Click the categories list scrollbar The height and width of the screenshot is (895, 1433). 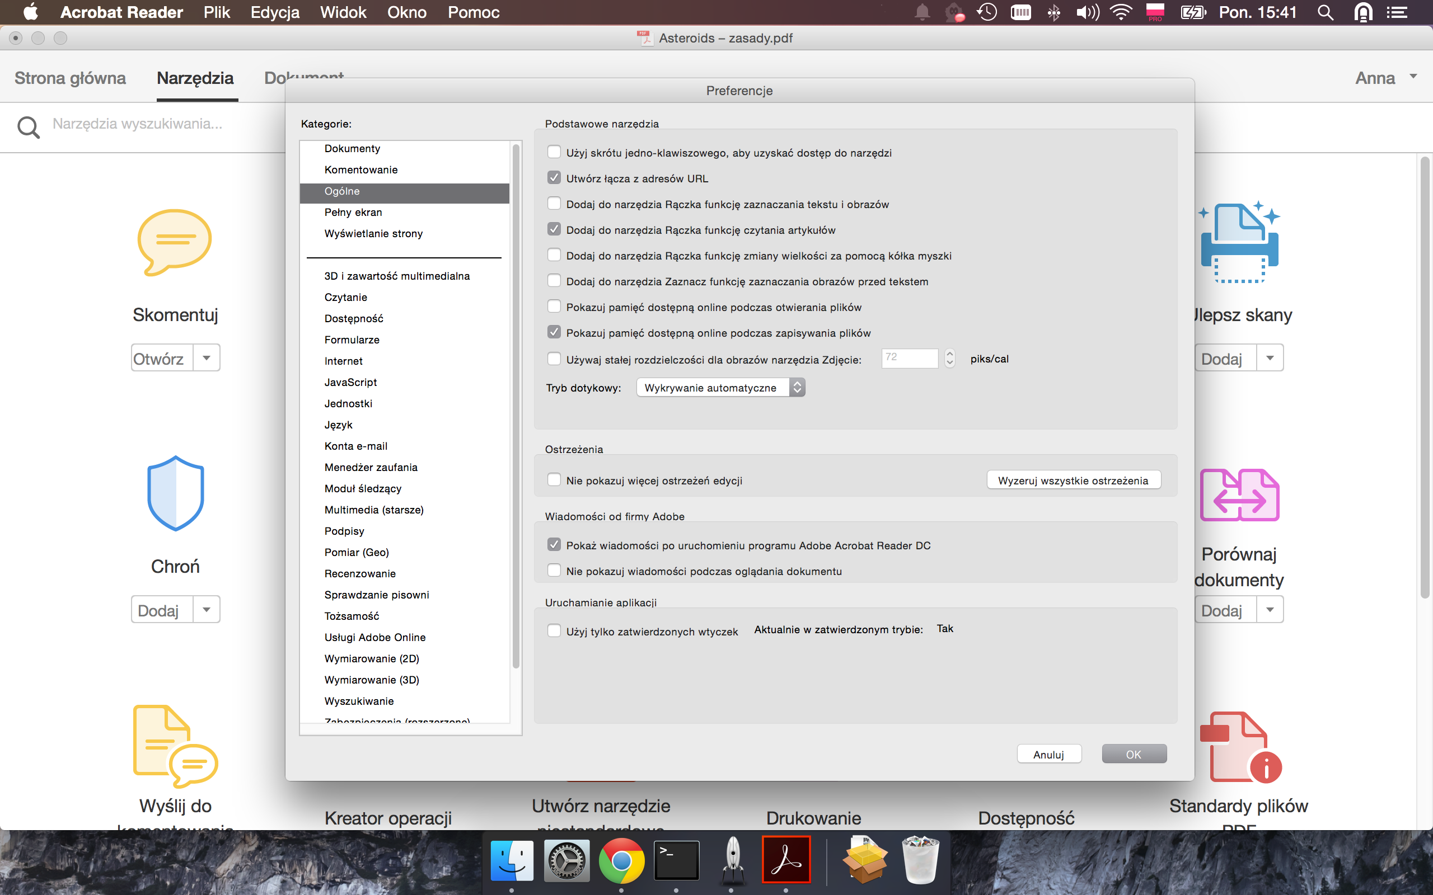[516, 406]
